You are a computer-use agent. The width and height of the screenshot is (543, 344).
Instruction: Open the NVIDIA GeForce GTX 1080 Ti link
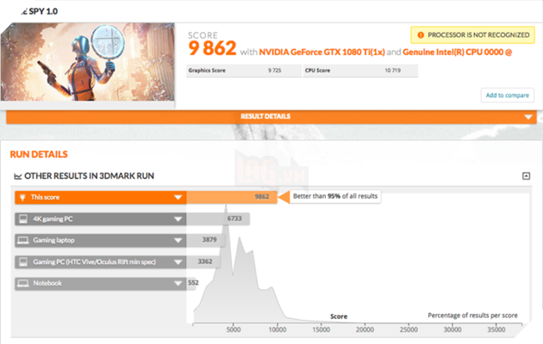tap(321, 52)
